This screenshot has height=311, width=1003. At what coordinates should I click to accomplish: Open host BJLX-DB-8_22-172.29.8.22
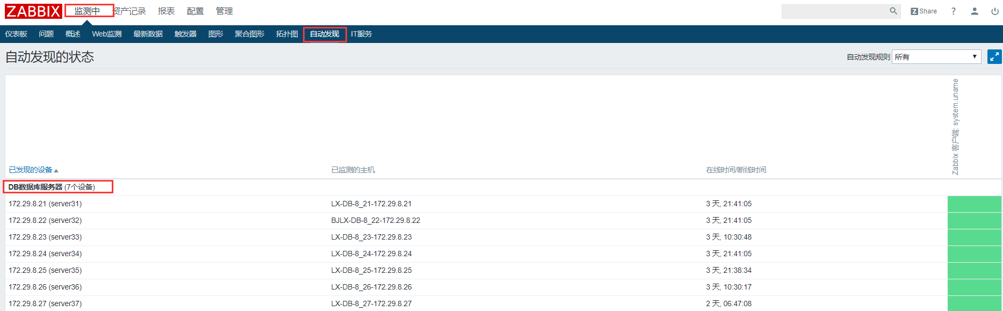(376, 220)
